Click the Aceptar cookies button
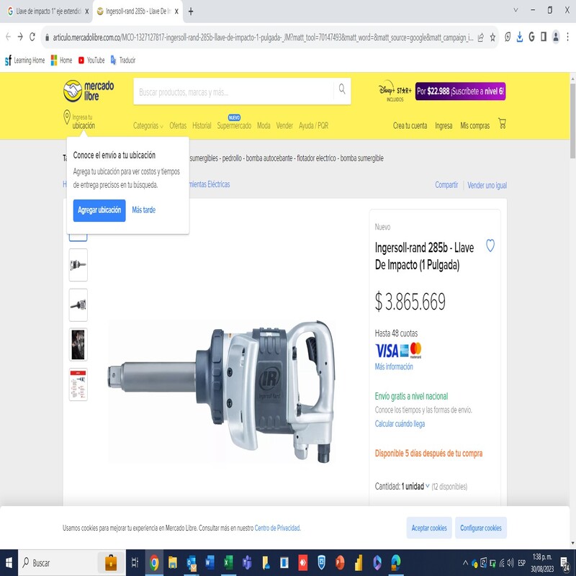The width and height of the screenshot is (576, 576). click(429, 528)
